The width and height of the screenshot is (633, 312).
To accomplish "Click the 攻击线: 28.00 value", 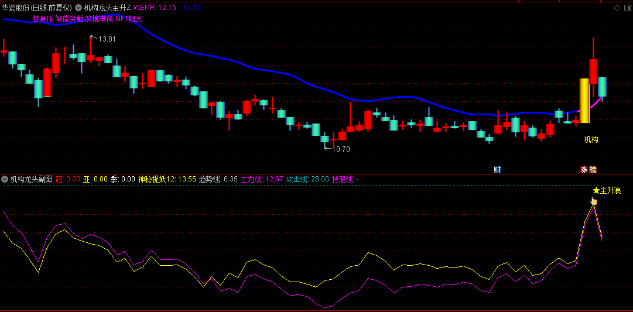I will [307, 179].
